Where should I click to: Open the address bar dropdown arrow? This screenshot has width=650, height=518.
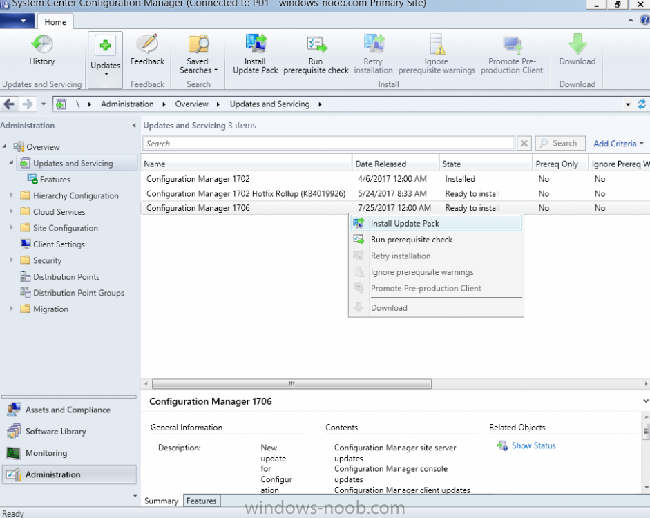click(628, 104)
